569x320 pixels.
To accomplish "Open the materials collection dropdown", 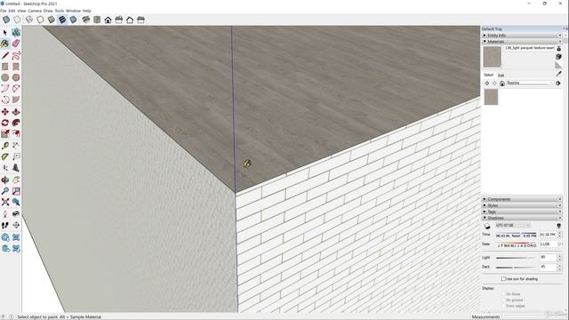I will (x=530, y=83).
